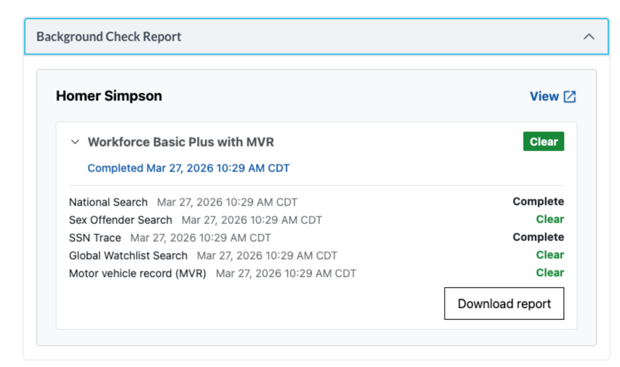Collapse the Background Check Report section chevron
Screen dimensions: 620x367
click(589, 37)
